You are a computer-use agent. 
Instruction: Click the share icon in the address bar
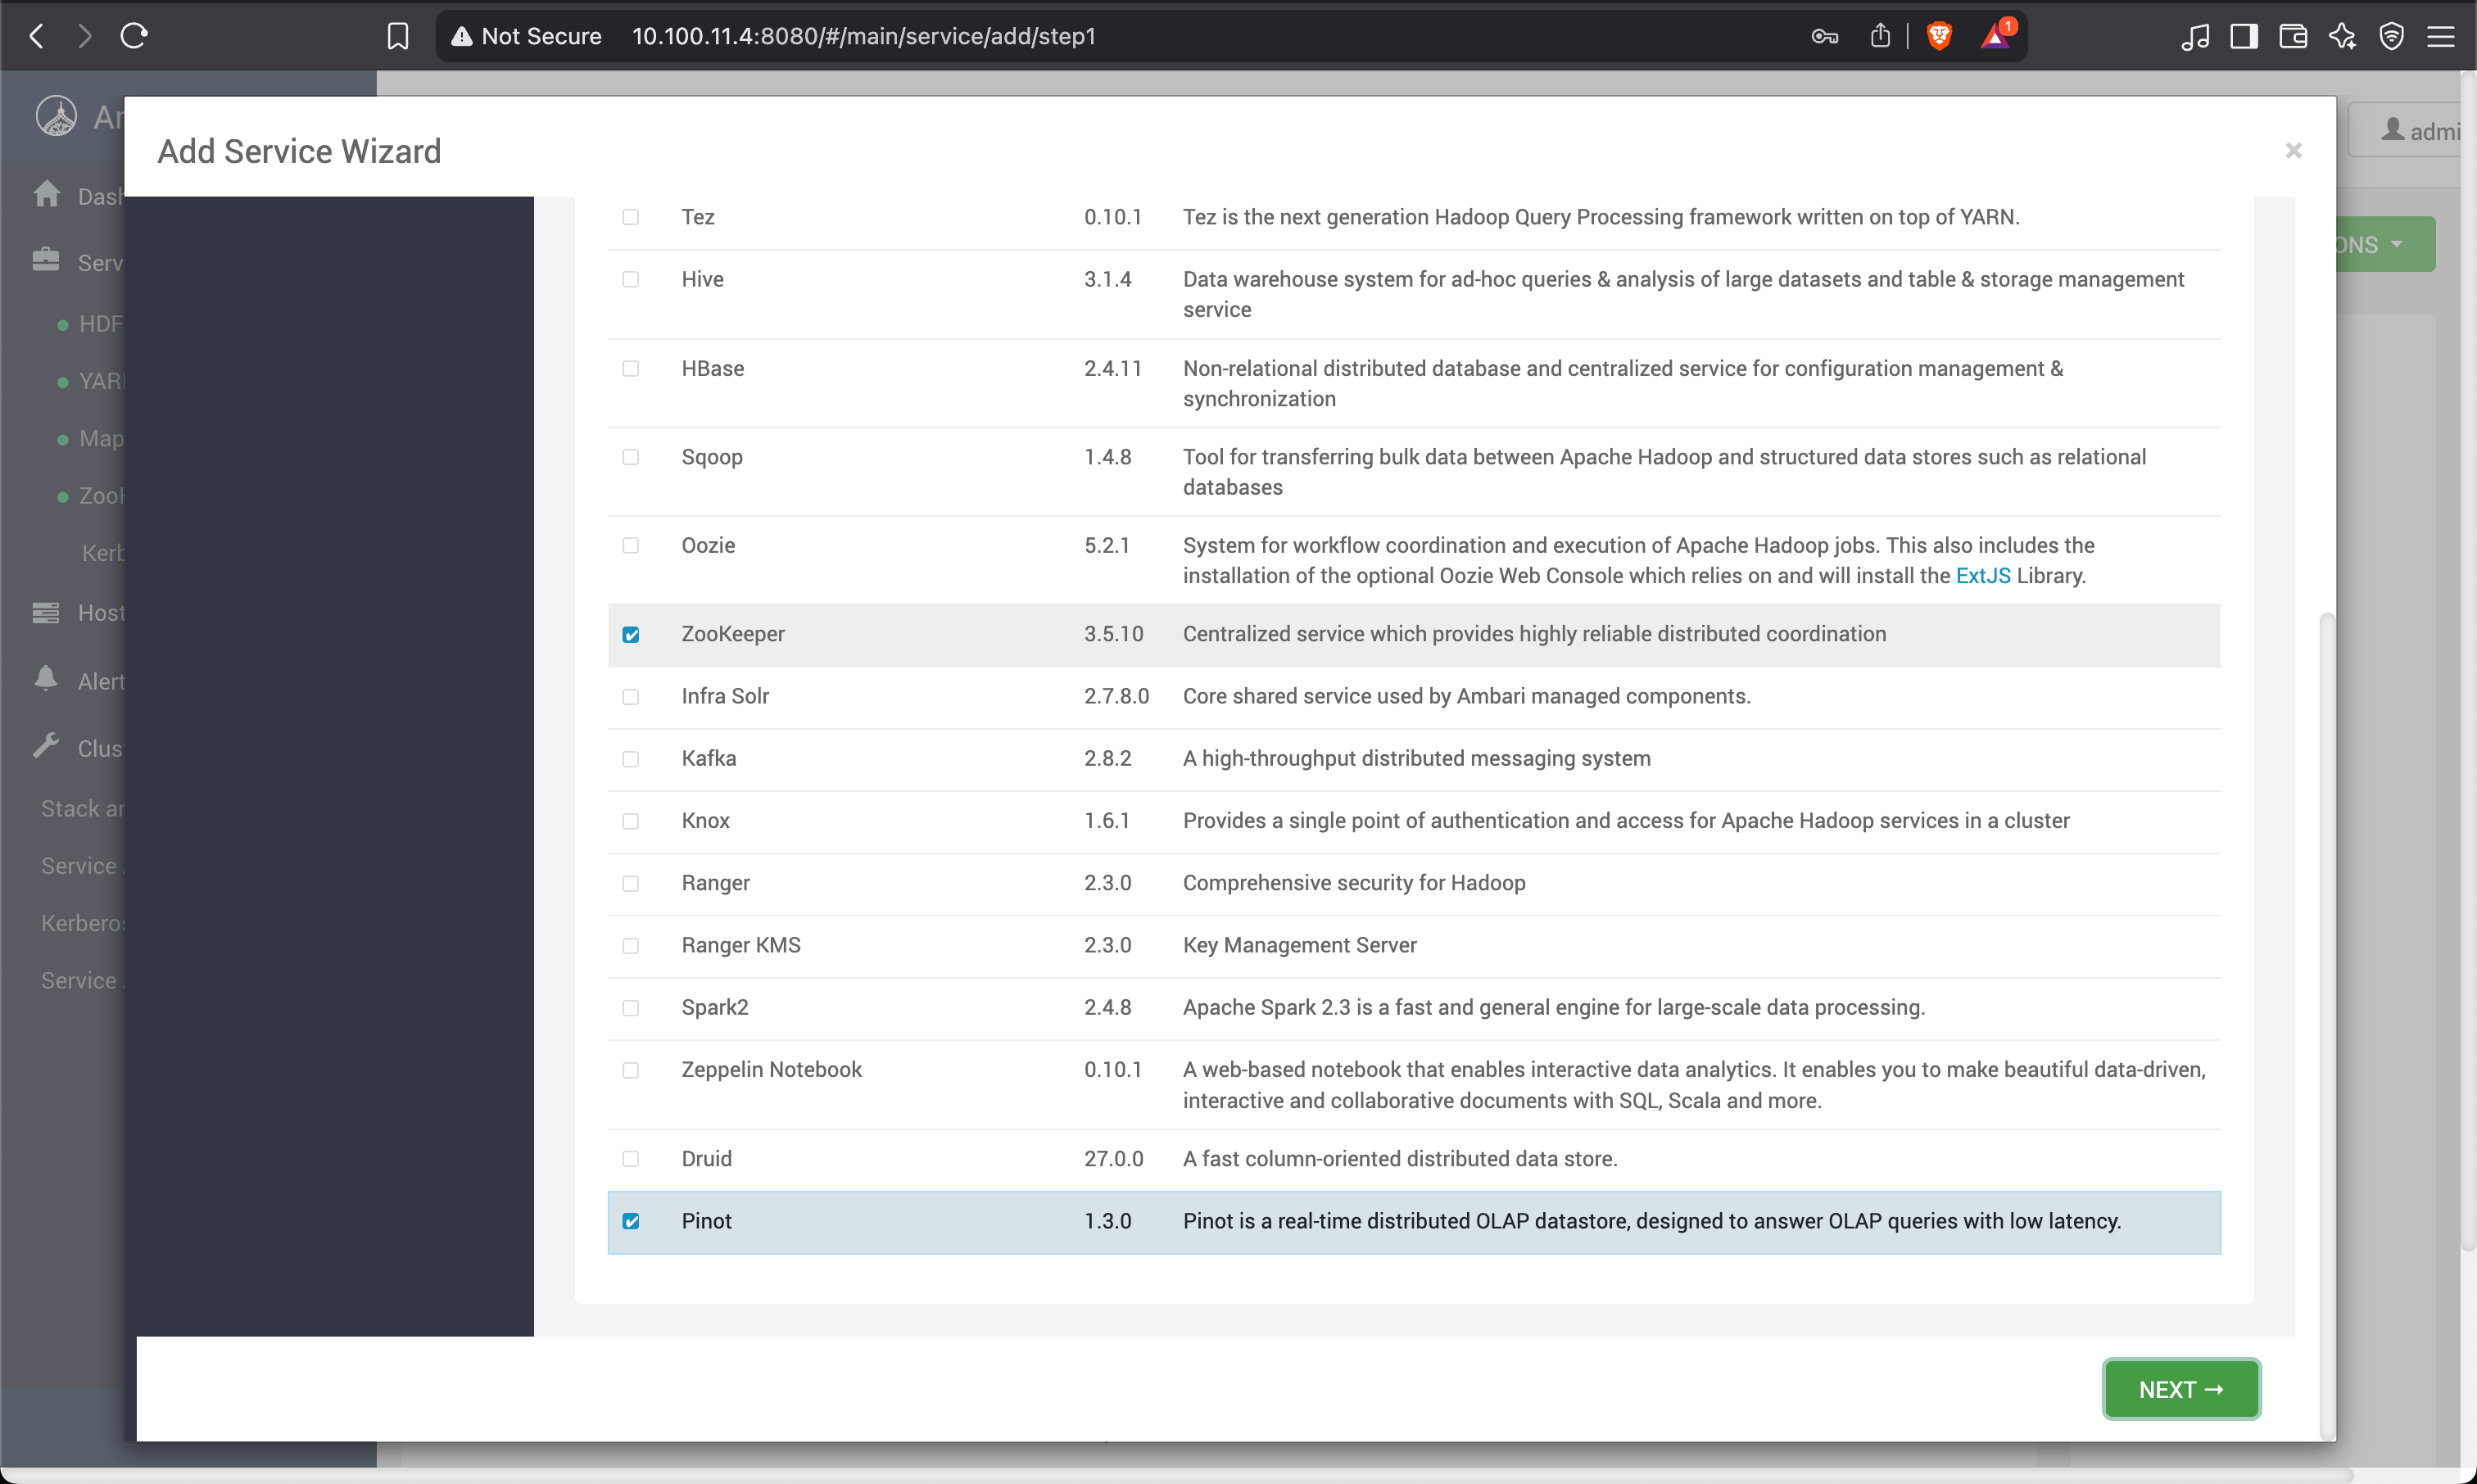(1880, 36)
